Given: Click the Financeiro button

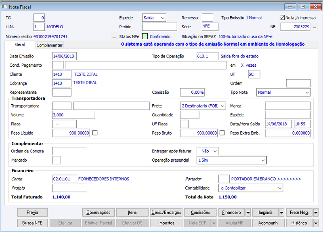Looking at the screenshot, I should coord(231,213).
